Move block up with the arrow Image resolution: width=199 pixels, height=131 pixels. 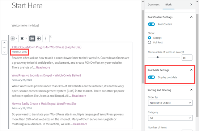pos(4,43)
